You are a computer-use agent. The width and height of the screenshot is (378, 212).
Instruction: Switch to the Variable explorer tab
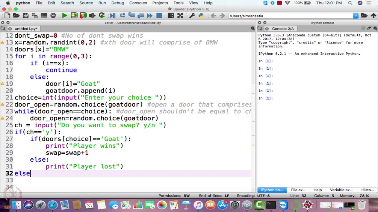coord(341,190)
